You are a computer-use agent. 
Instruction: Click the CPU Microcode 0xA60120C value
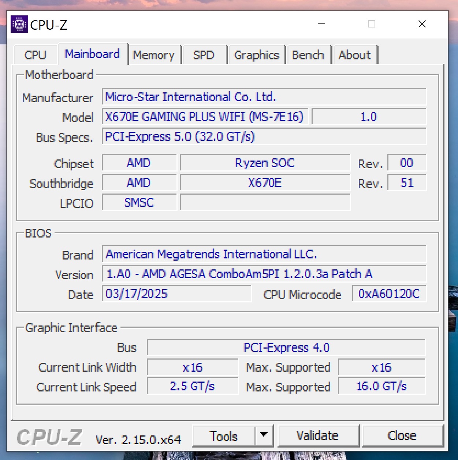389,294
